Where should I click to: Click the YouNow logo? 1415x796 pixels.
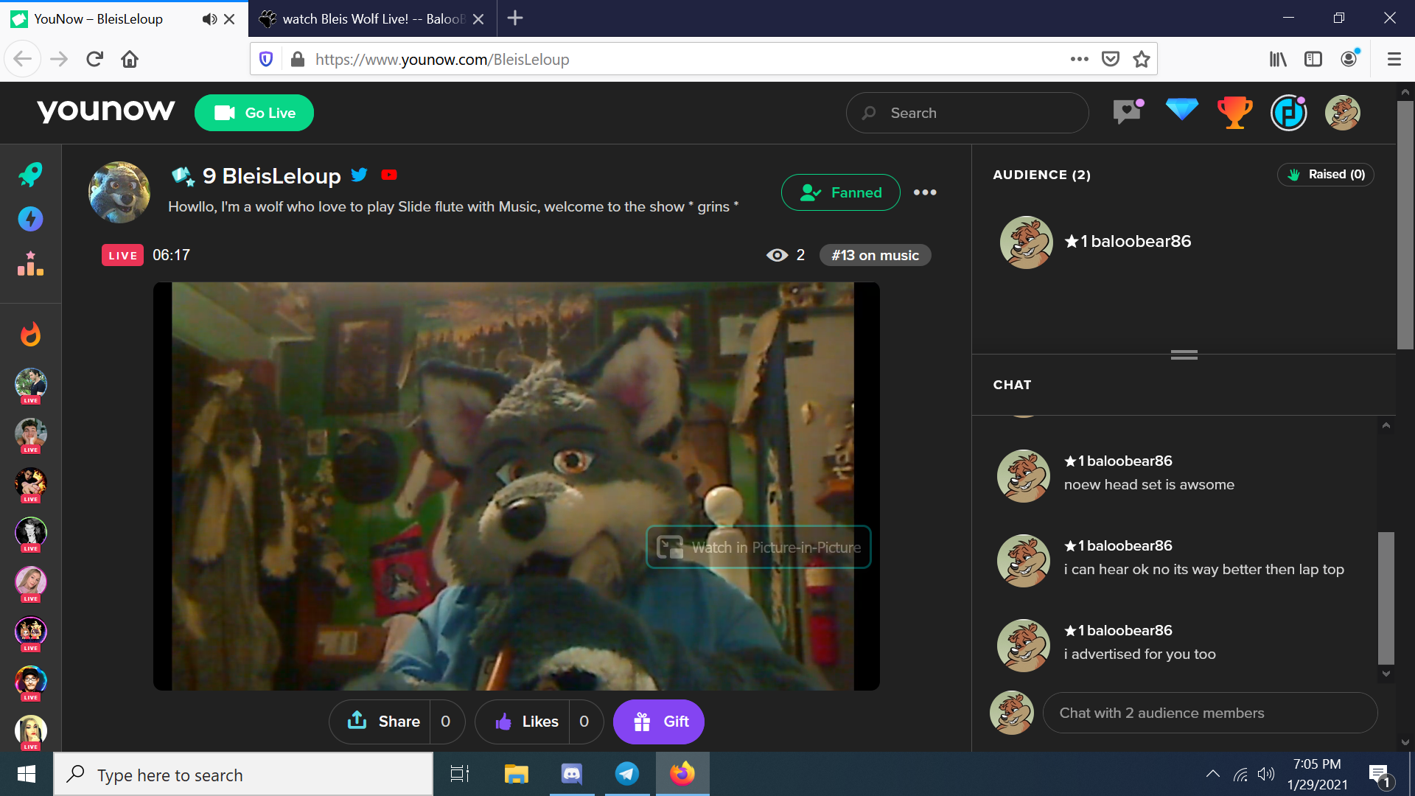[106, 111]
